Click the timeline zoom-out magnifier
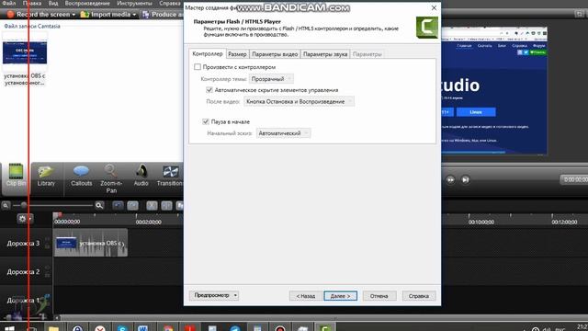Image resolution: width=588 pixels, height=331 pixels. coord(6,205)
